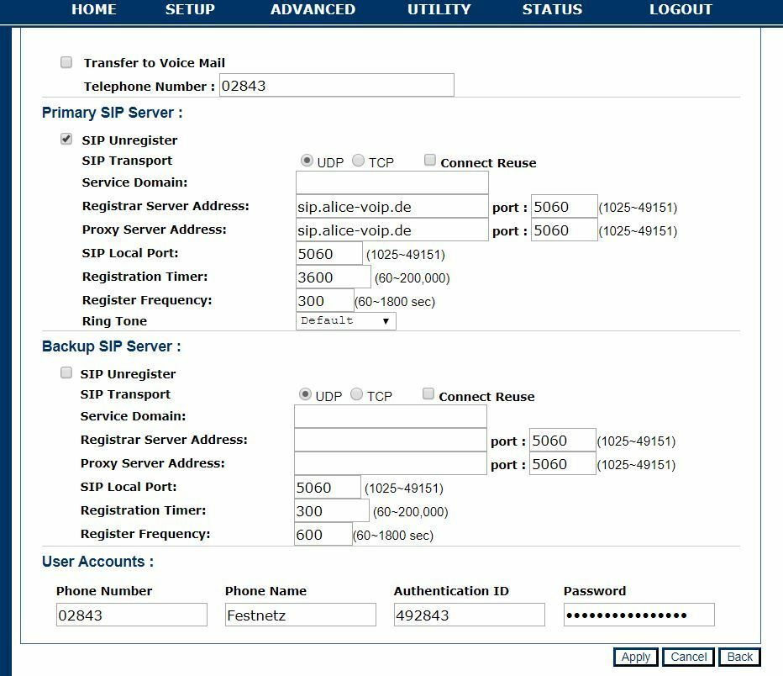The width and height of the screenshot is (783, 676).
Task: Open the SETUP menu
Action: [190, 9]
